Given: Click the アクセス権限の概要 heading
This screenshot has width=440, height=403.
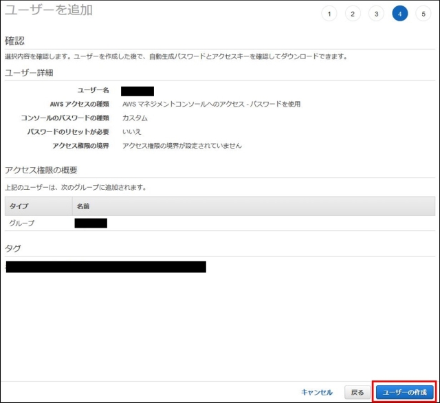Looking at the screenshot, I should [x=41, y=170].
